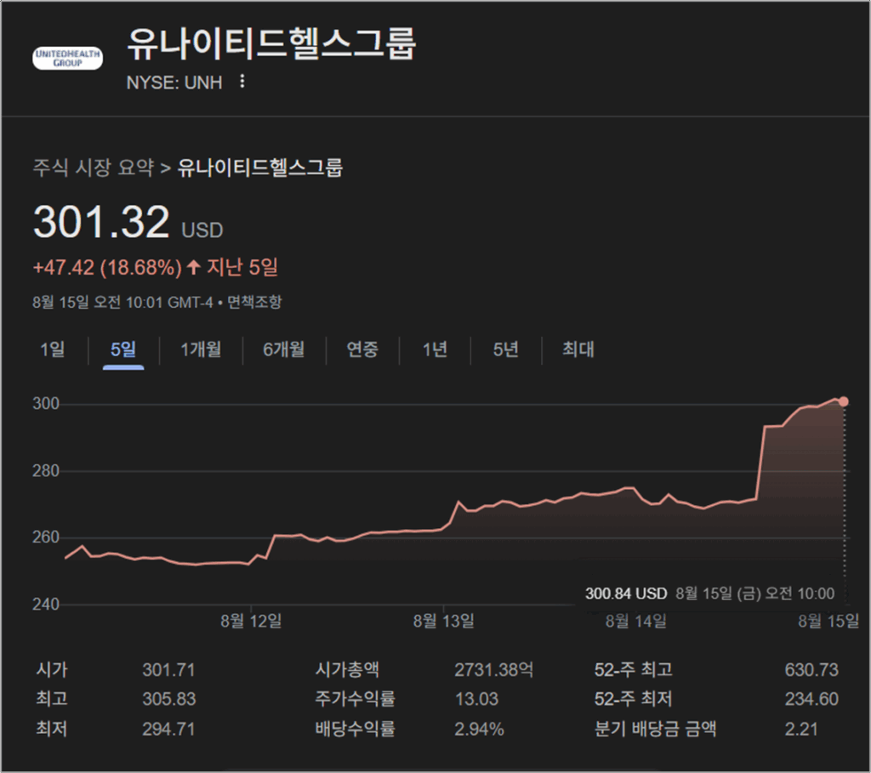The image size is (871, 773).
Task: Click the 52-주 최고 value 630.73
Action: [x=811, y=670]
